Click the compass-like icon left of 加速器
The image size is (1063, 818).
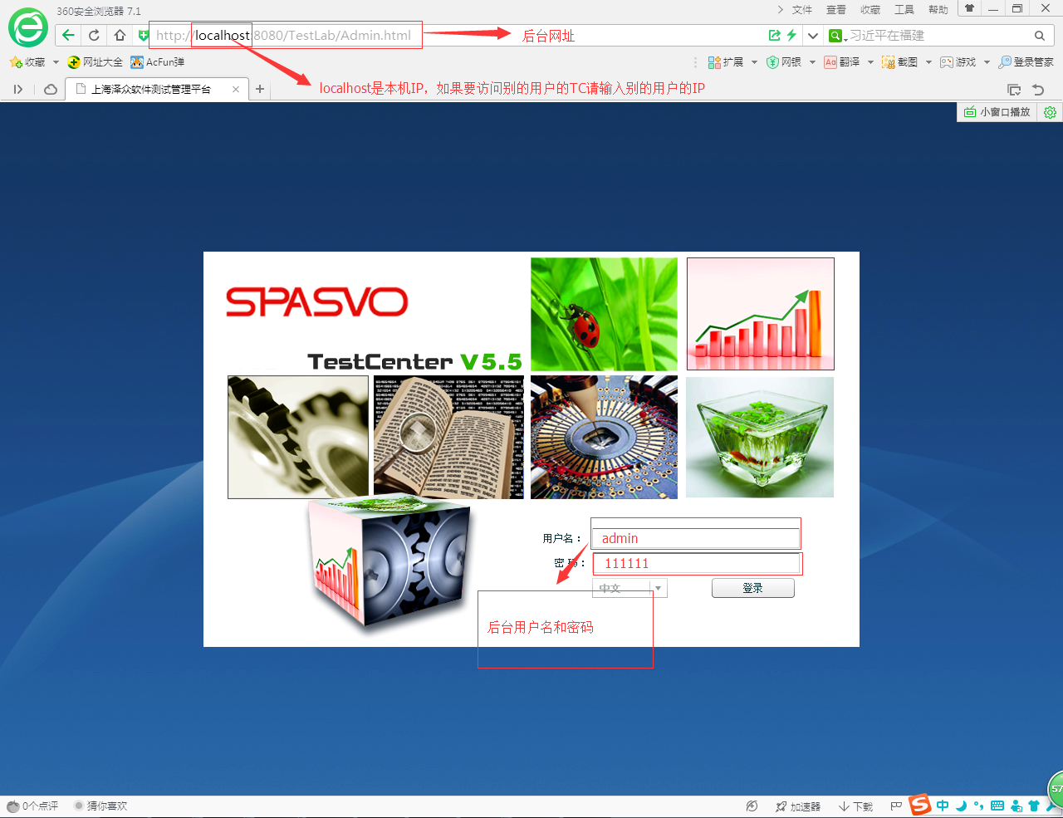coord(752,806)
